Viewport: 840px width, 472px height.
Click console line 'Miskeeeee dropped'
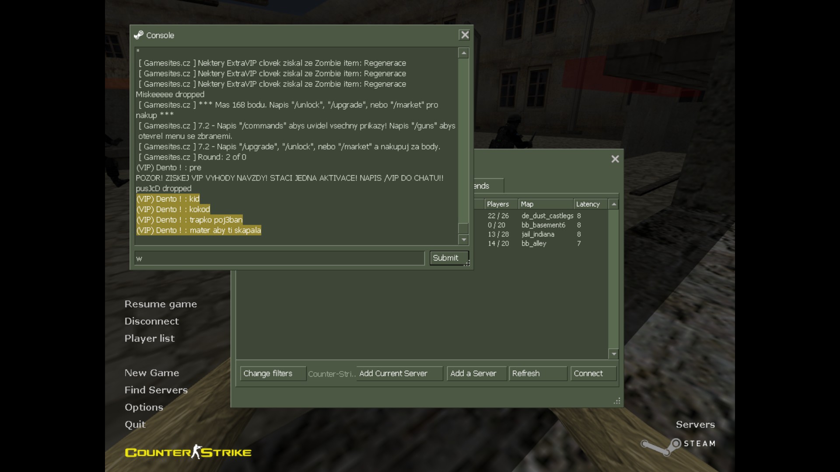pos(170,94)
